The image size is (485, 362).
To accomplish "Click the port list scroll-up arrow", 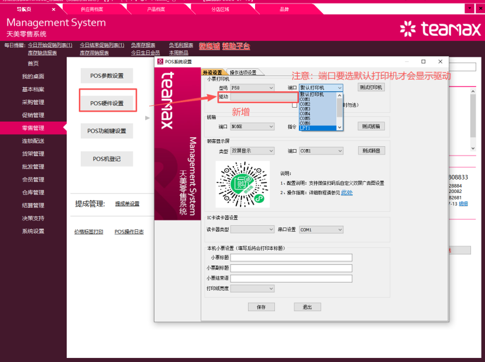I will click(340, 95).
